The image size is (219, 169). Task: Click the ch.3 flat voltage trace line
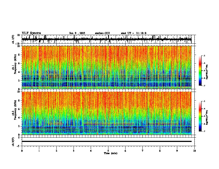(x=107, y=141)
